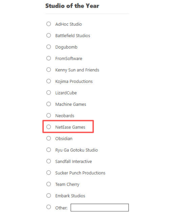
Task: Choose the Kojima Productions option
Action: [49, 81]
